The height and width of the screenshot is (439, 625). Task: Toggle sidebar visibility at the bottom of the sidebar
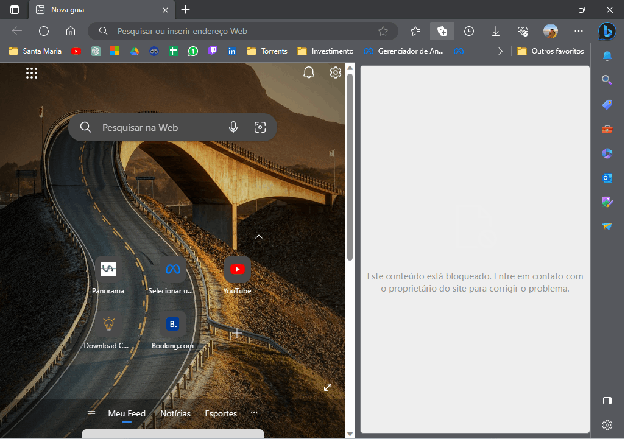coord(607,401)
